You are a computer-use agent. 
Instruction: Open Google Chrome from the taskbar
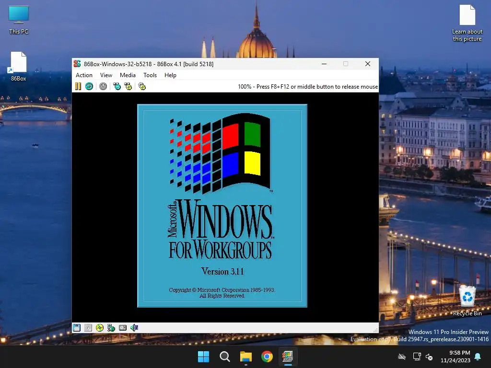[x=267, y=356]
